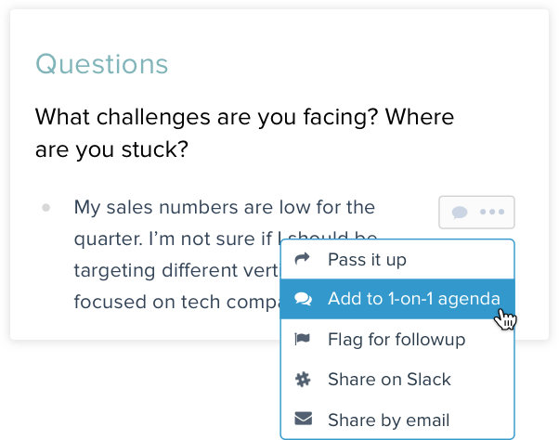Click the envelope icon for email sharing
559x440 pixels.
coord(302,420)
